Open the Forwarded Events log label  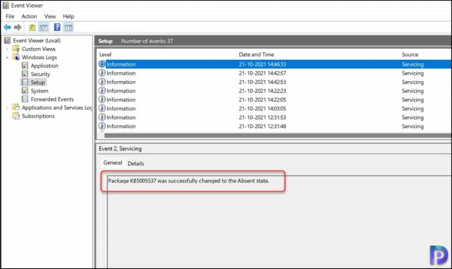pyautogui.click(x=52, y=99)
